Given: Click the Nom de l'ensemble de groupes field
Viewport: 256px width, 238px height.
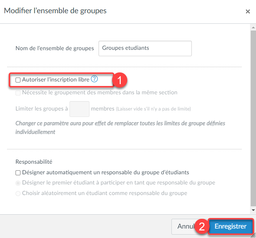Looking at the screenshot, I should coord(145,48).
